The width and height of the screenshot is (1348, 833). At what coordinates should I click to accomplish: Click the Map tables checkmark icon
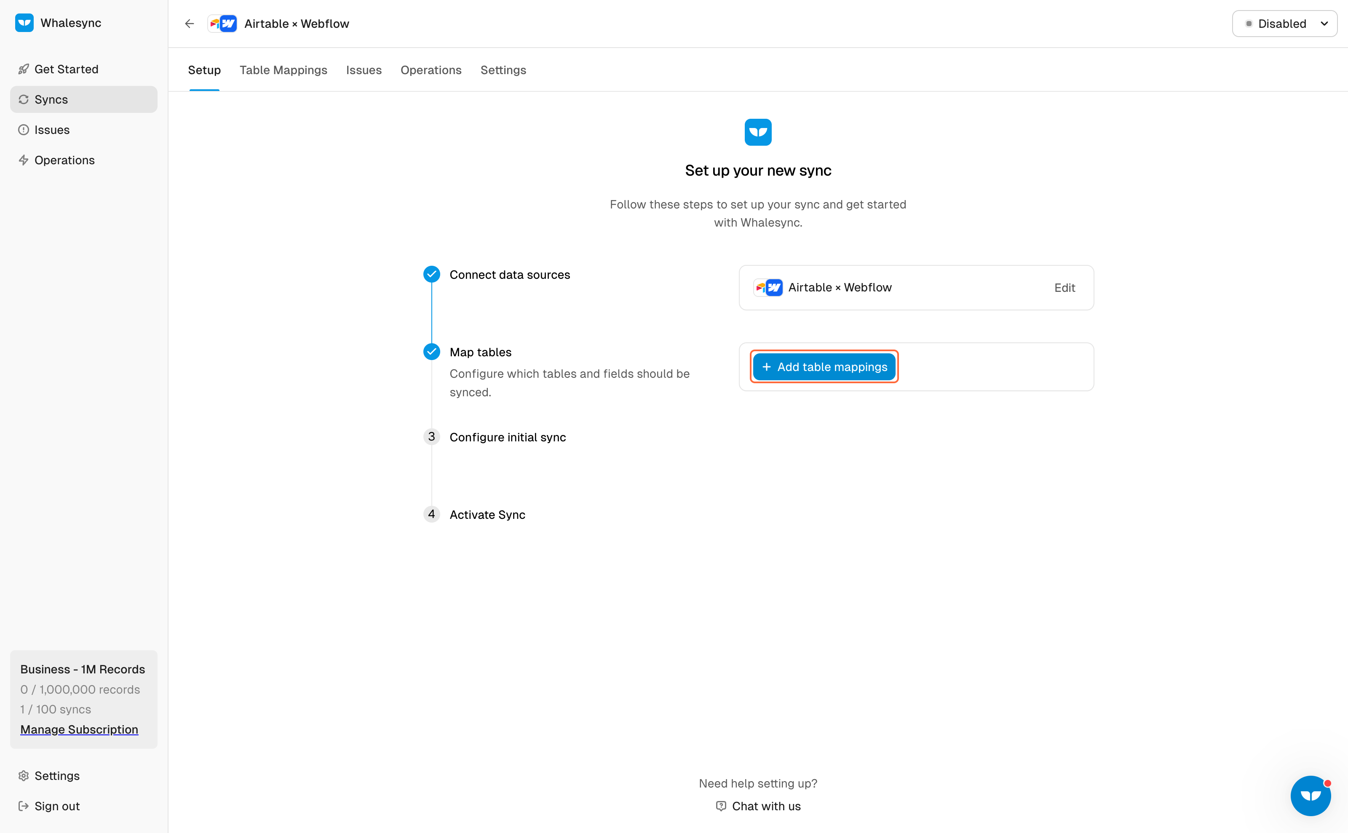431,352
